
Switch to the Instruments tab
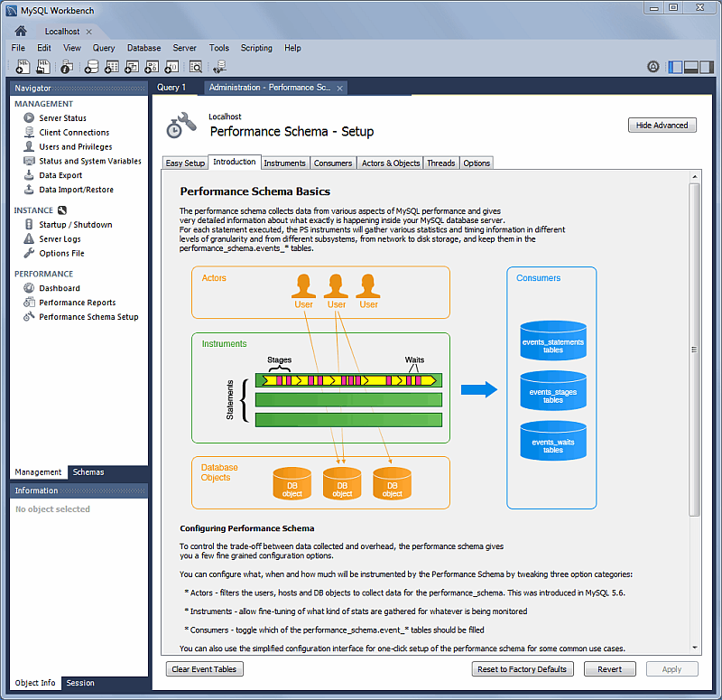point(284,163)
